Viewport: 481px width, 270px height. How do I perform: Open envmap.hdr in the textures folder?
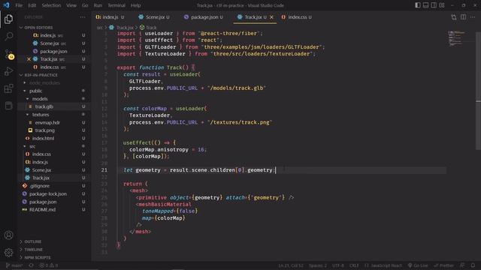click(54, 122)
